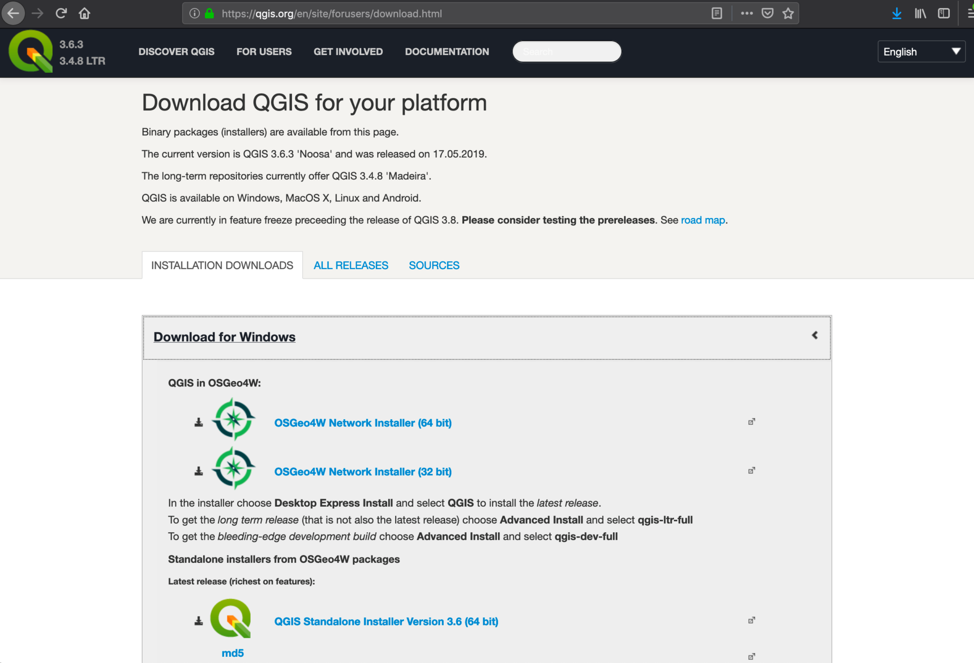Click the 'QGIS in OSGeo4W:' label

click(x=214, y=383)
